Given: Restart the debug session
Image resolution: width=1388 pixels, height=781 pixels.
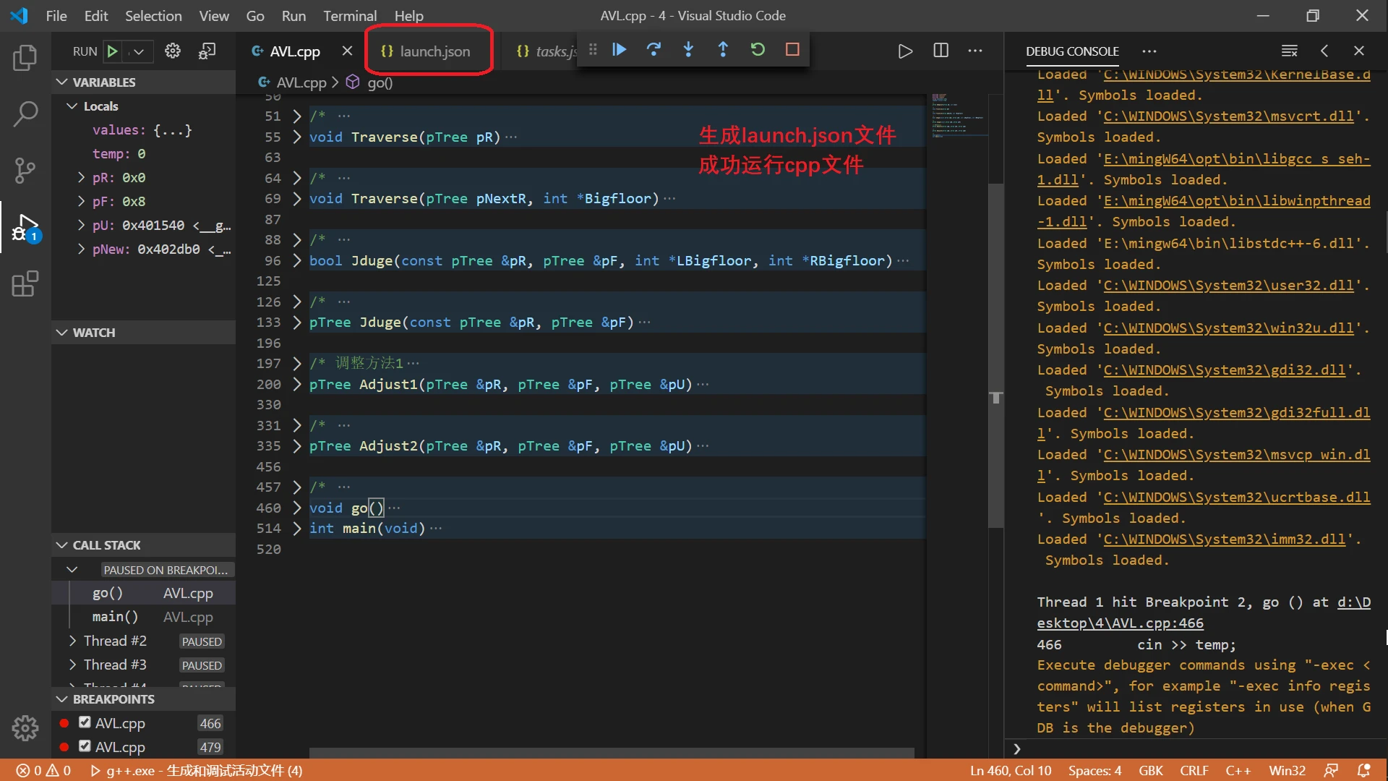Looking at the screenshot, I should click(x=758, y=50).
